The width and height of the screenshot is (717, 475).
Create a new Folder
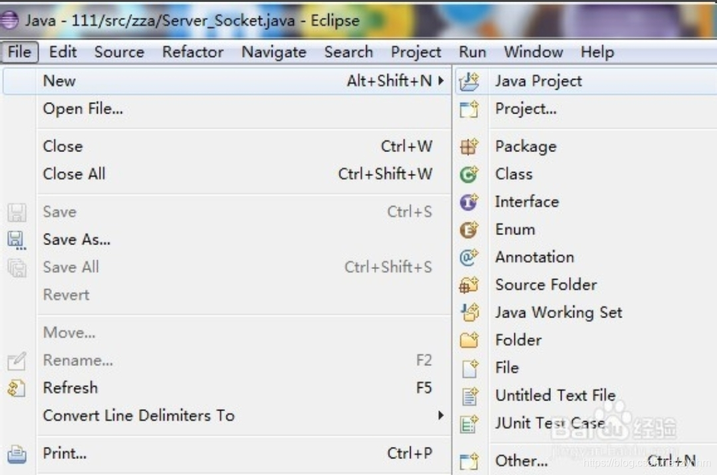click(586, 339)
